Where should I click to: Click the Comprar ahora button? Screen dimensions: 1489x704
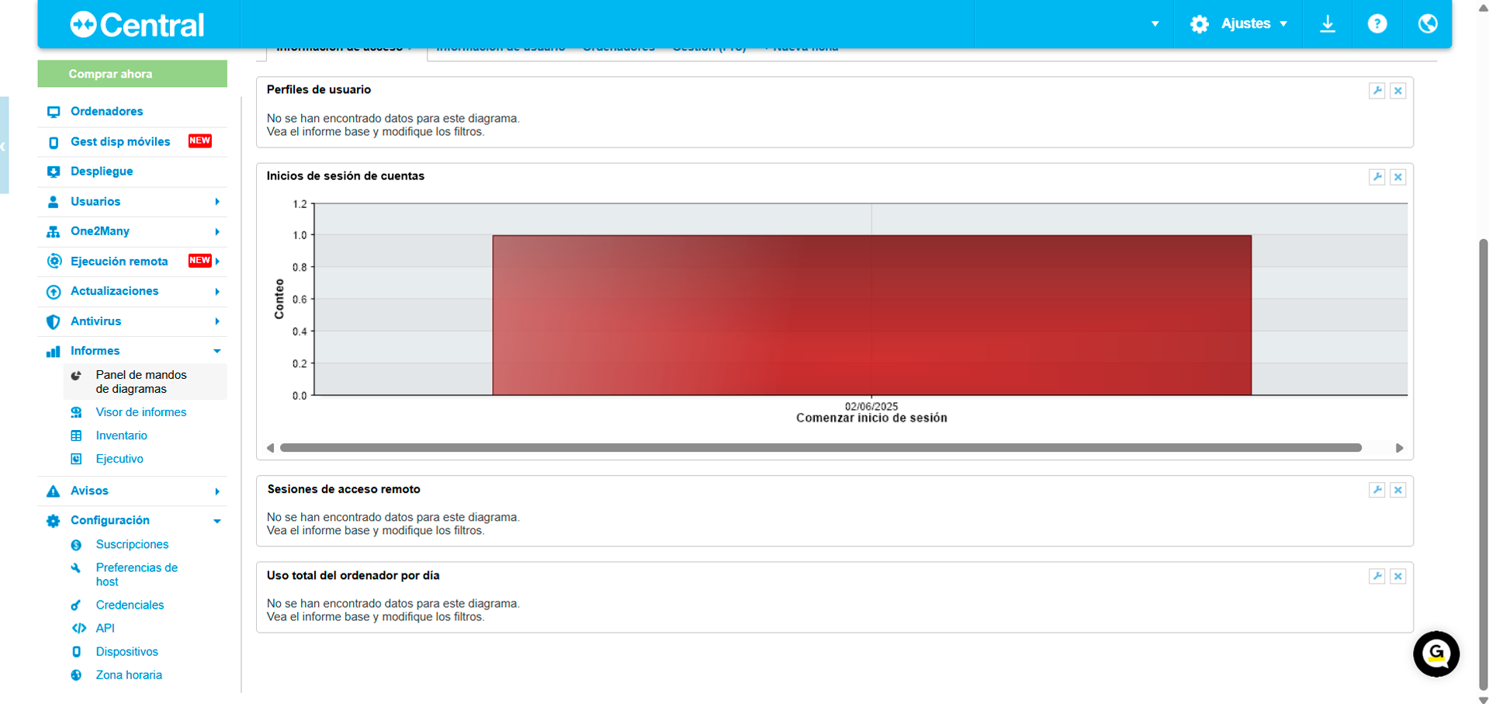132,74
